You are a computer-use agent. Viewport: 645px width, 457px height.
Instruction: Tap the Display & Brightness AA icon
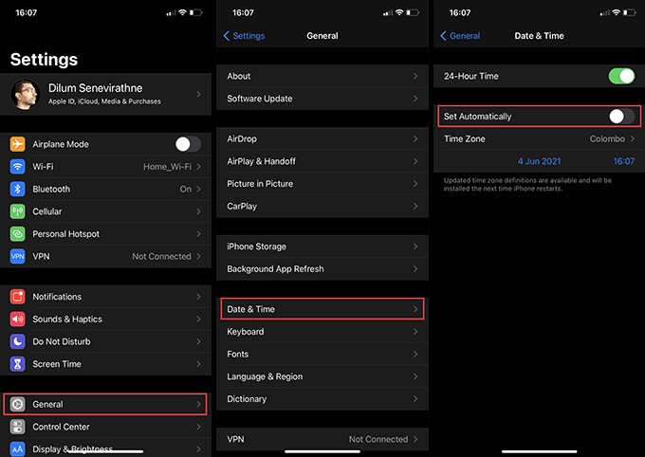(x=17, y=448)
